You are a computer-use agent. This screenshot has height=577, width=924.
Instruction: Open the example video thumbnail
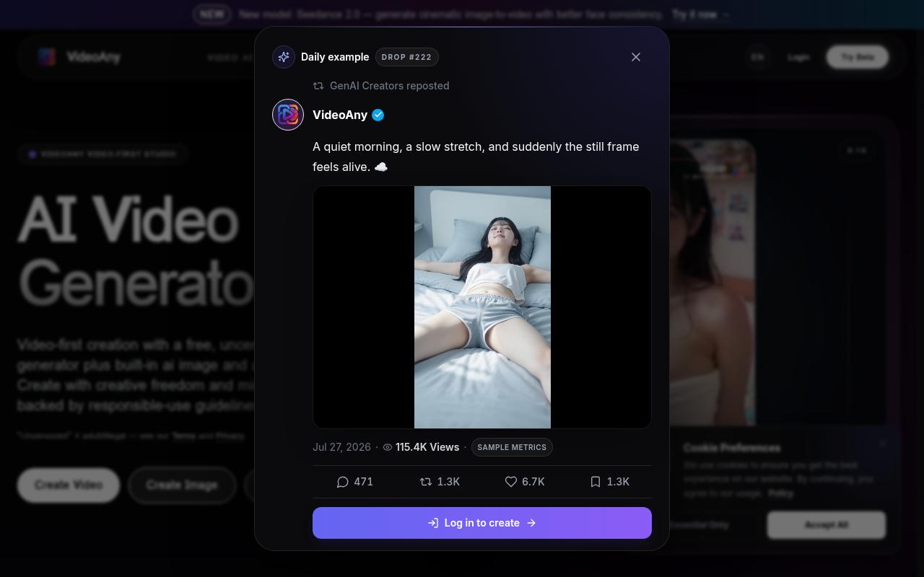point(482,307)
